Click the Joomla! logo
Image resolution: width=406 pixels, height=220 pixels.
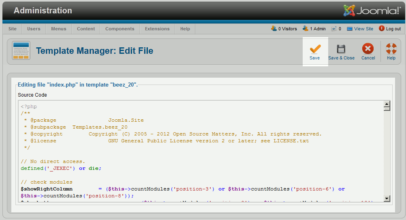tap(372, 11)
